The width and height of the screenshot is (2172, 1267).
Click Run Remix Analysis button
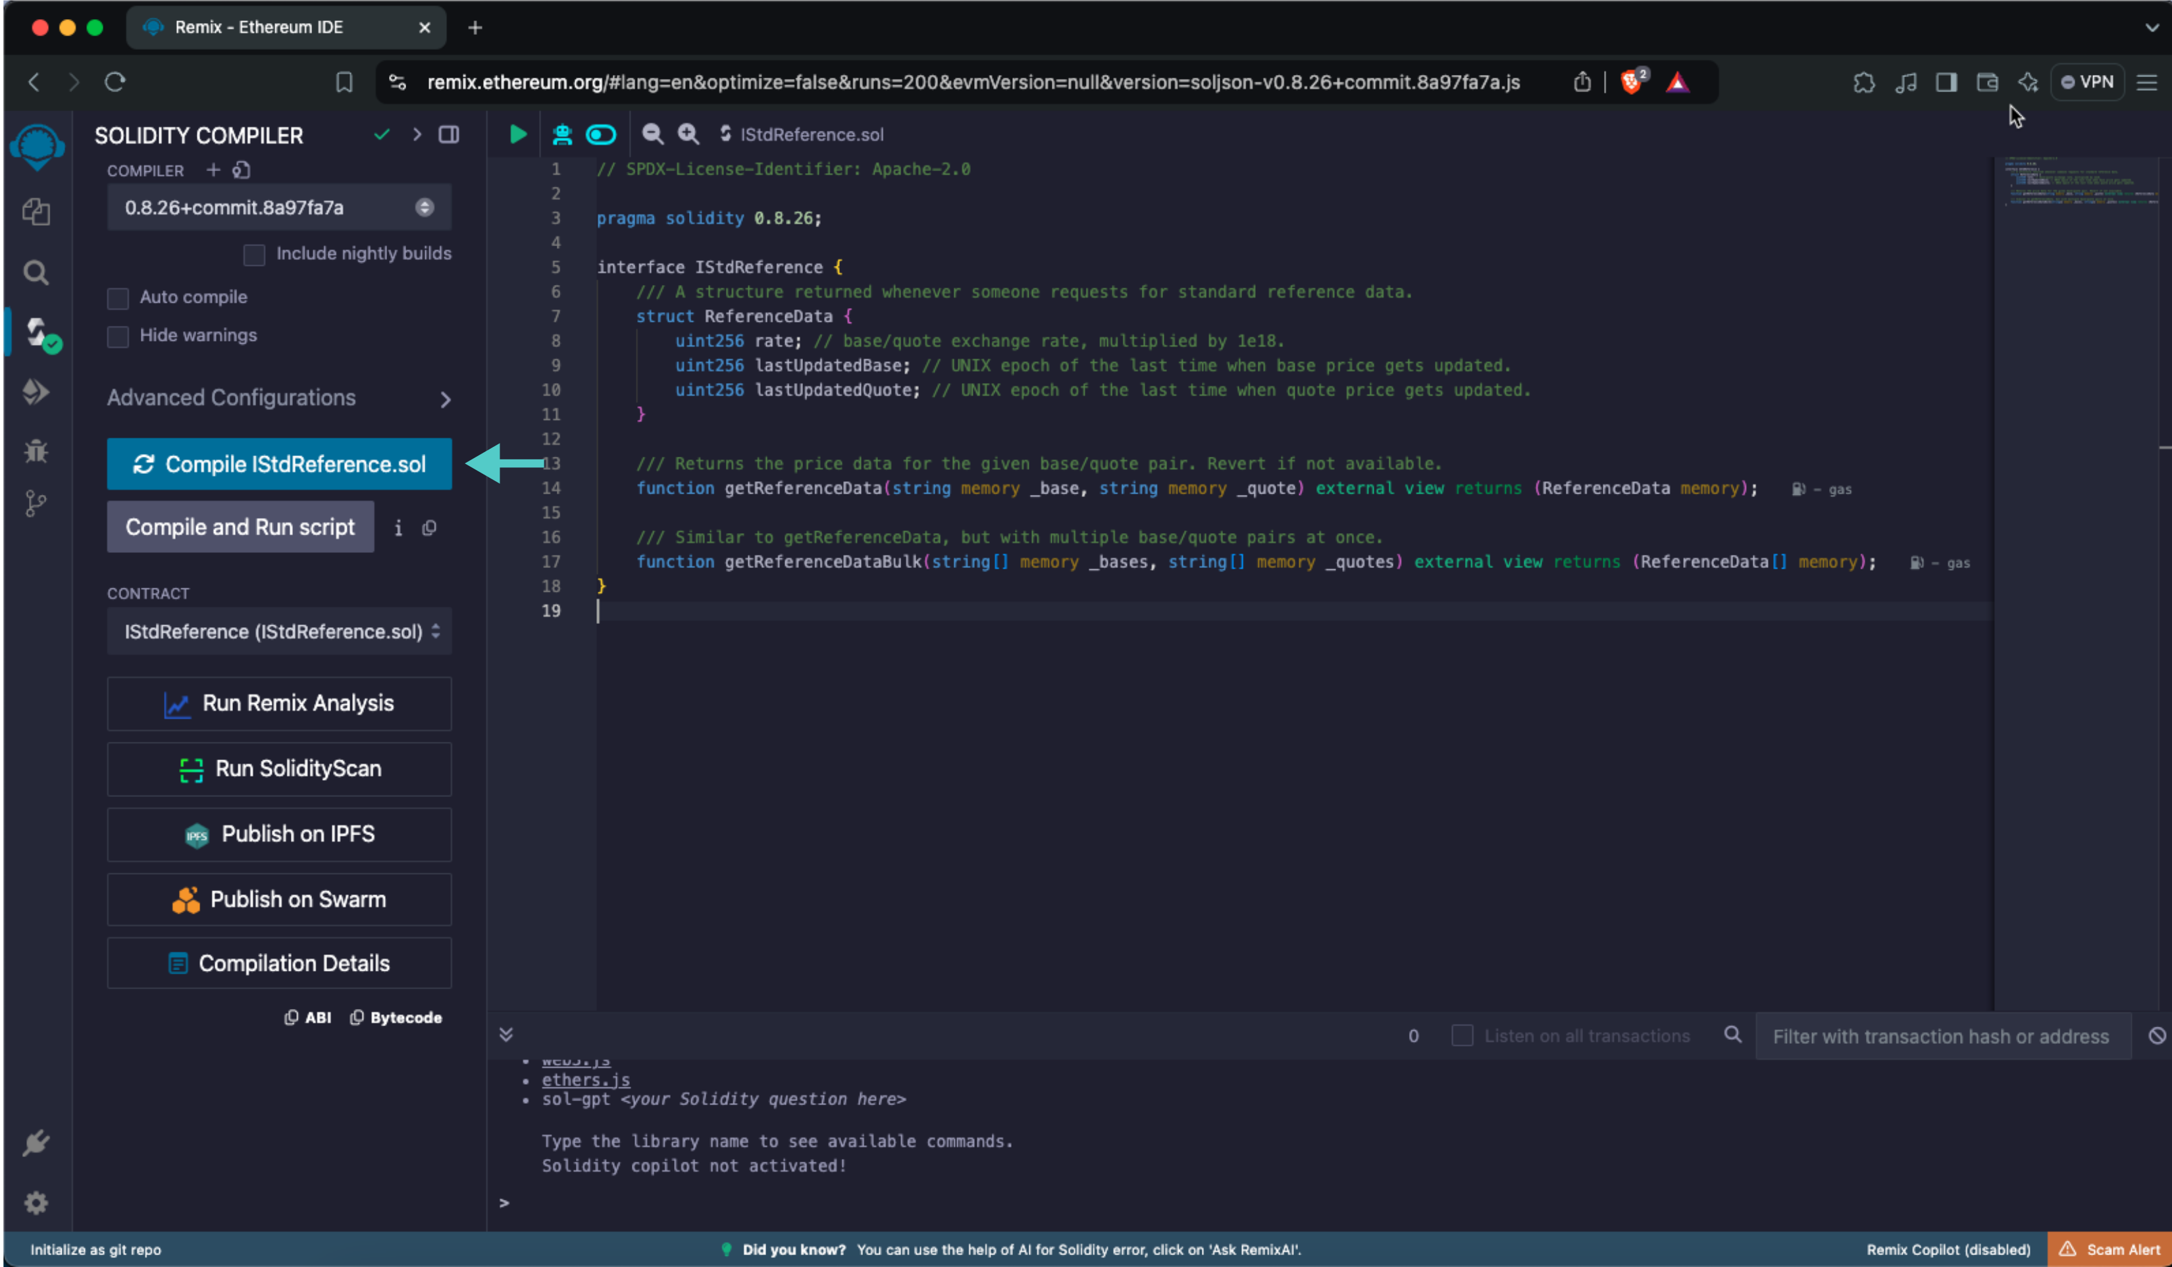pos(279,704)
